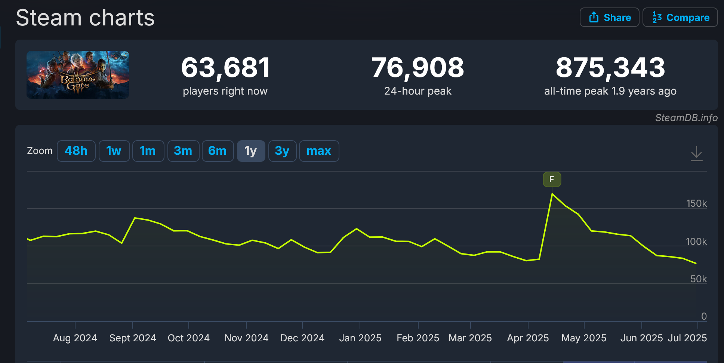Viewport: 724px width, 363px height.
Task: Click the SteamDB.info credit text
Action: coord(686,118)
